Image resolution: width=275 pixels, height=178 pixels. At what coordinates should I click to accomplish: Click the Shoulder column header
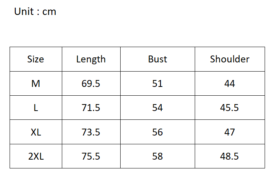pos(230,59)
